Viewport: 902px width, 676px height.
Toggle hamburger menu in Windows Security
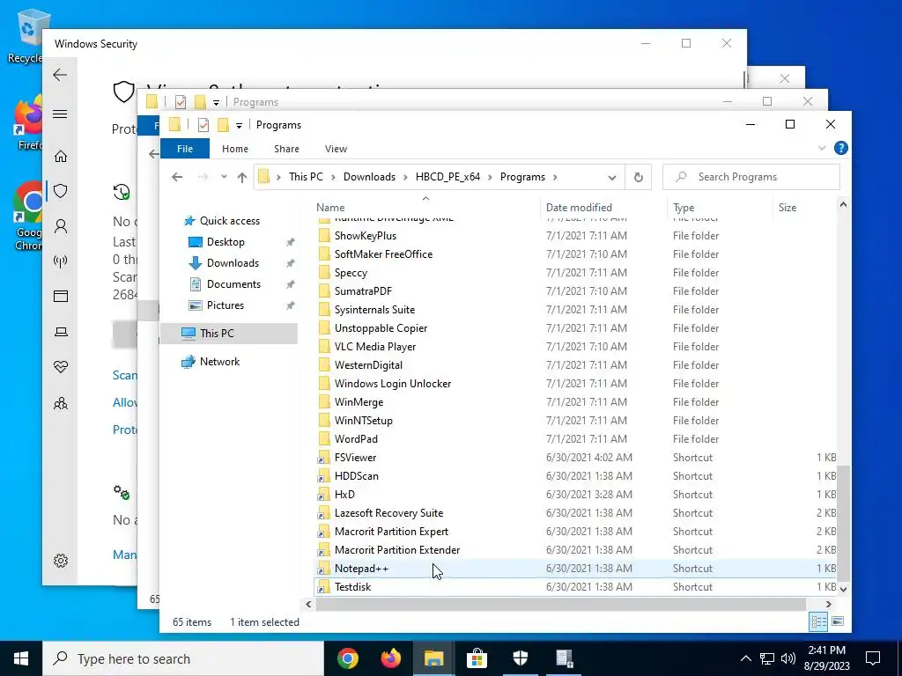click(61, 114)
